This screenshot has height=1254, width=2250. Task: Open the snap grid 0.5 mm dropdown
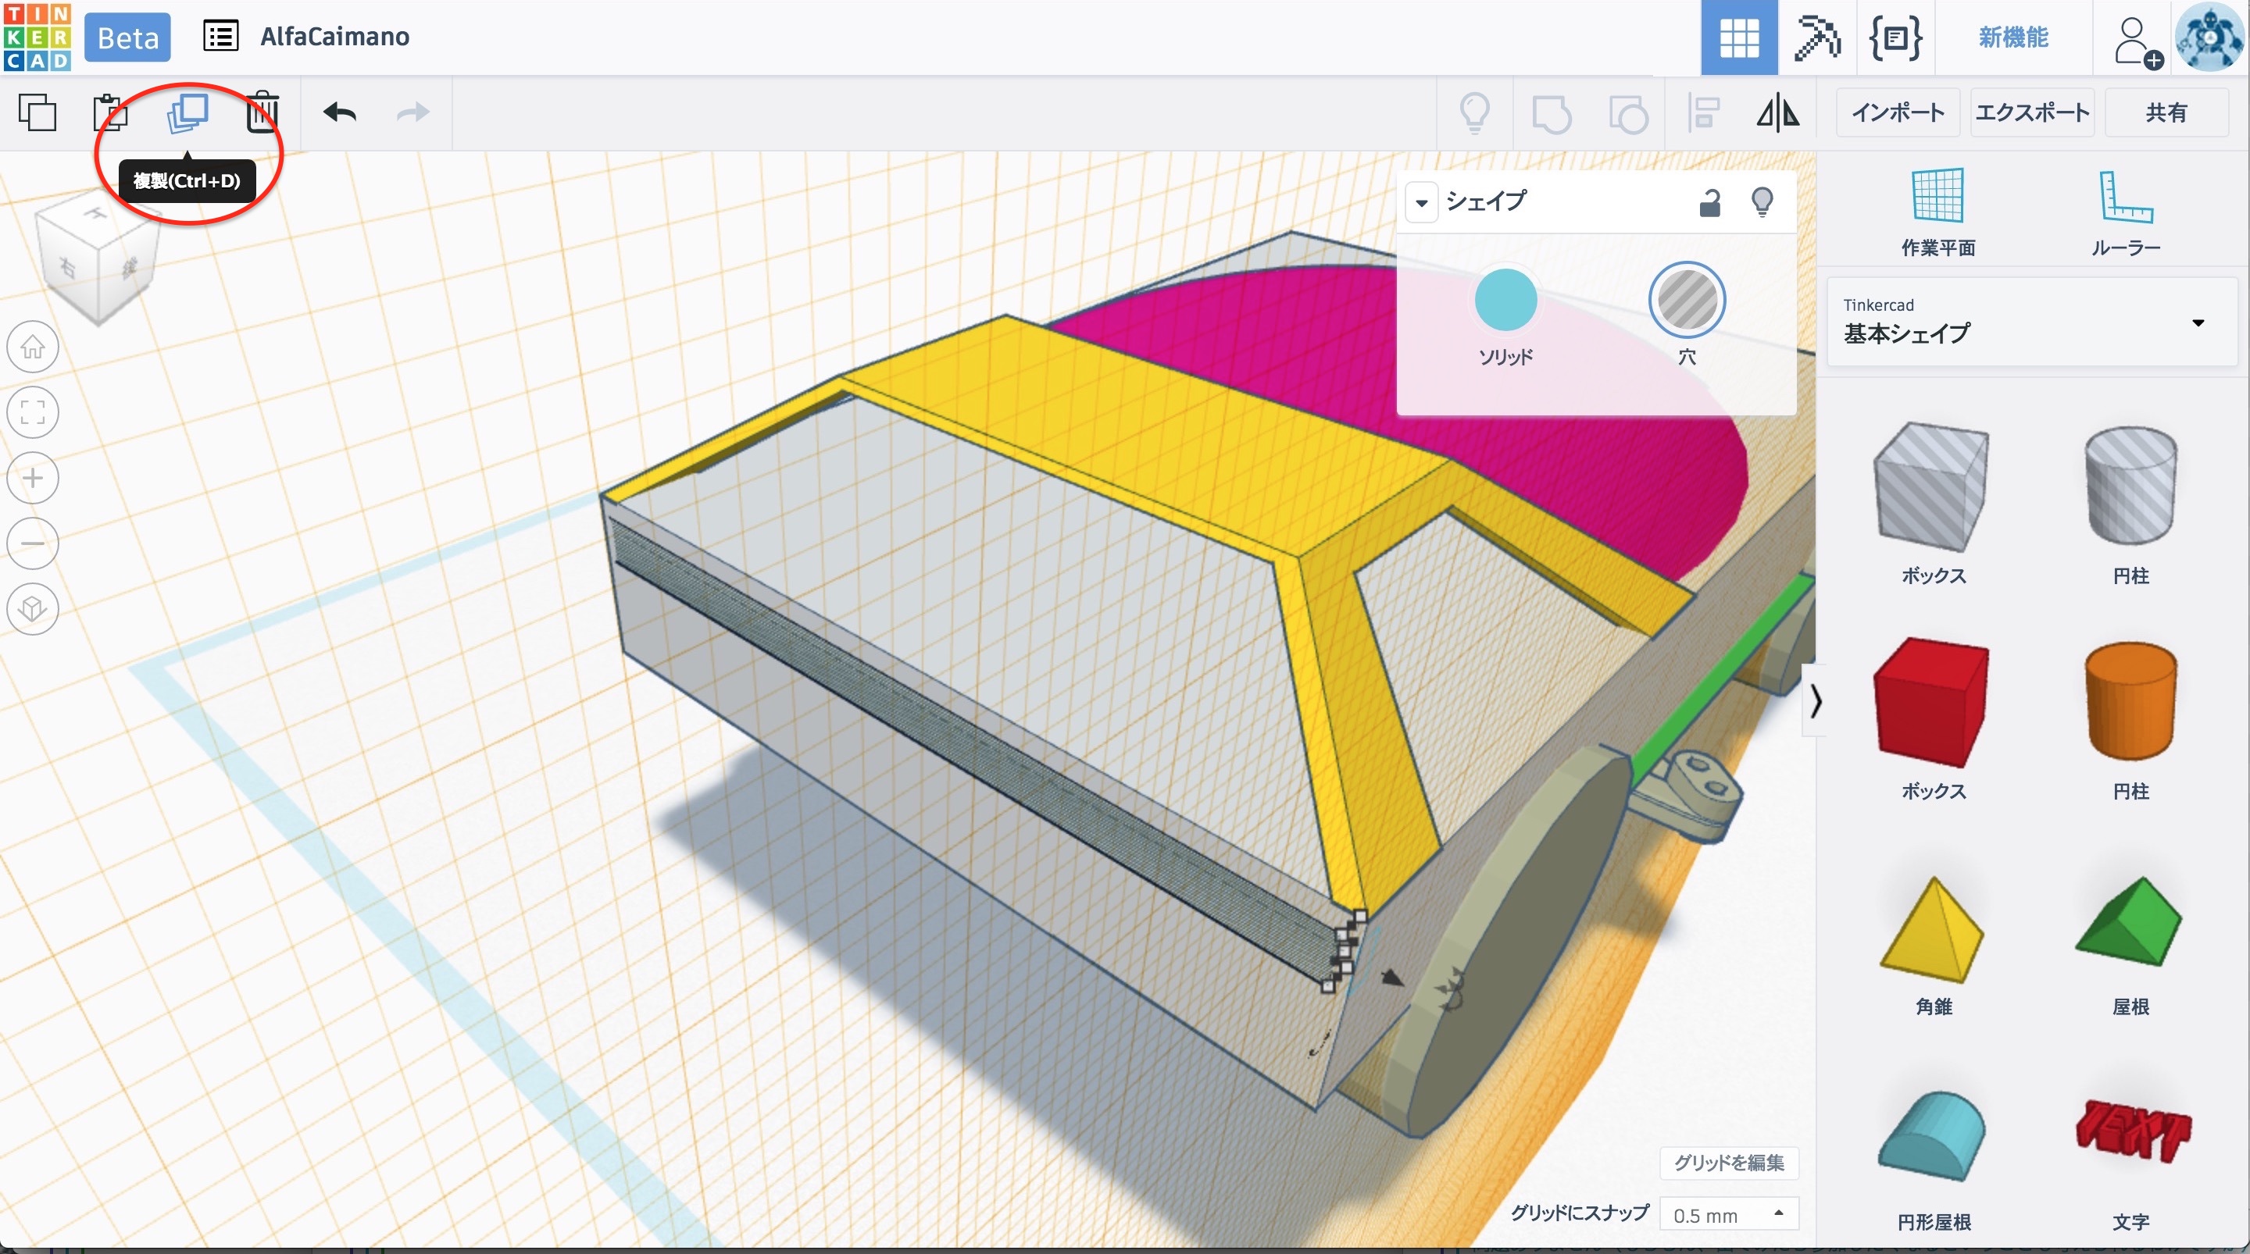(1727, 1215)
